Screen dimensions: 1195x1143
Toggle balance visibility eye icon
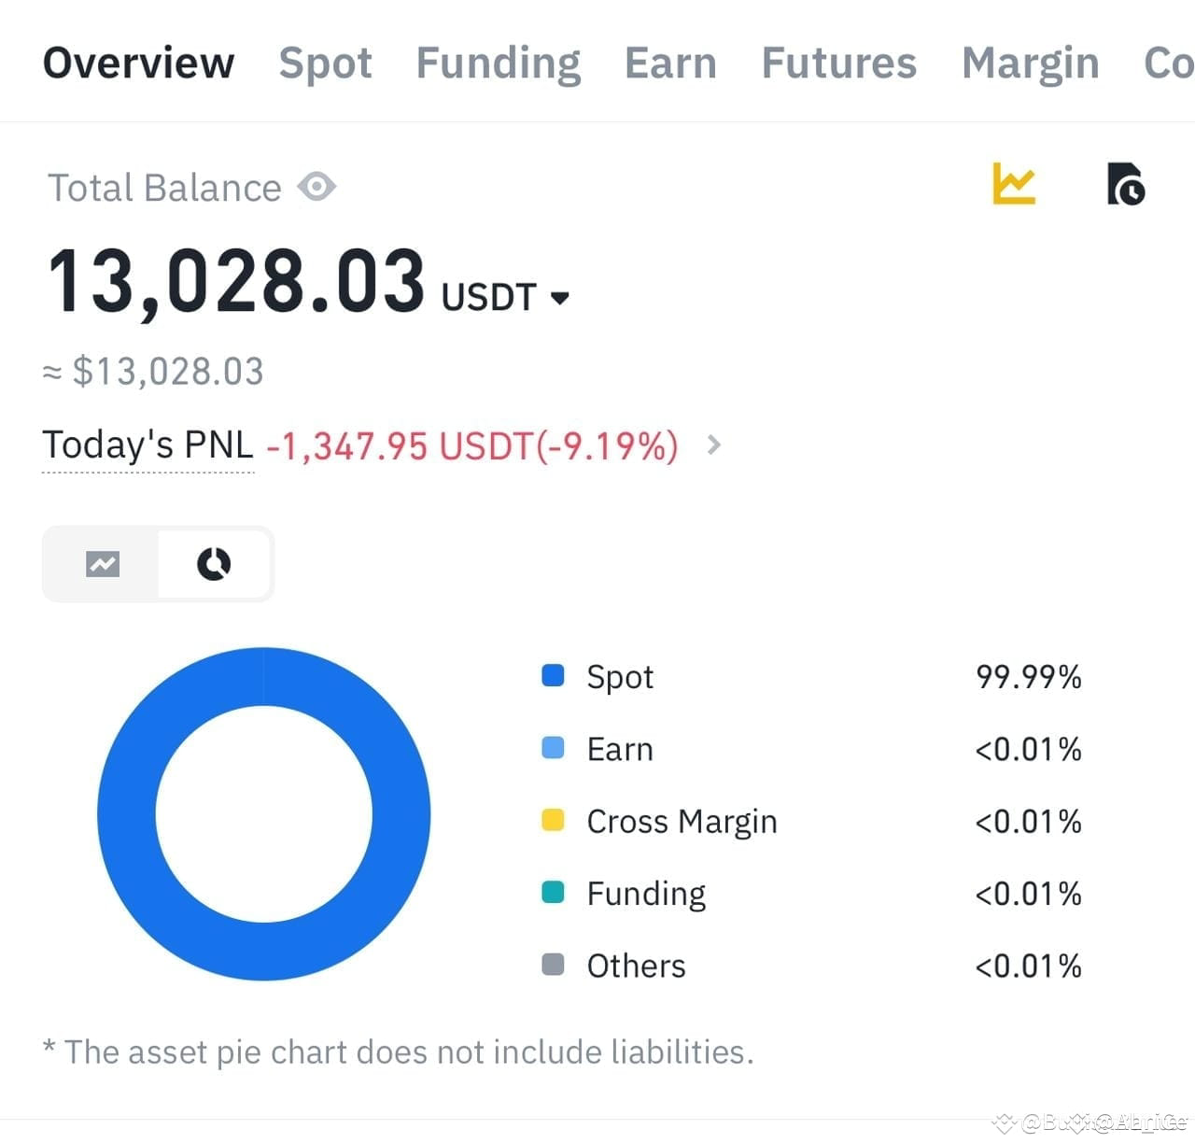pyautogui.click(x=316, y=187)
